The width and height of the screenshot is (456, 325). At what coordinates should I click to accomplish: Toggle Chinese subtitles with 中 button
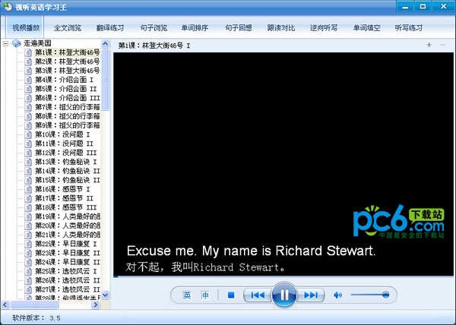tap(205, 295)
